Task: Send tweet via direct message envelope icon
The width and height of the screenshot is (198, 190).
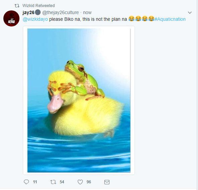Action: [x=107, y=182]
